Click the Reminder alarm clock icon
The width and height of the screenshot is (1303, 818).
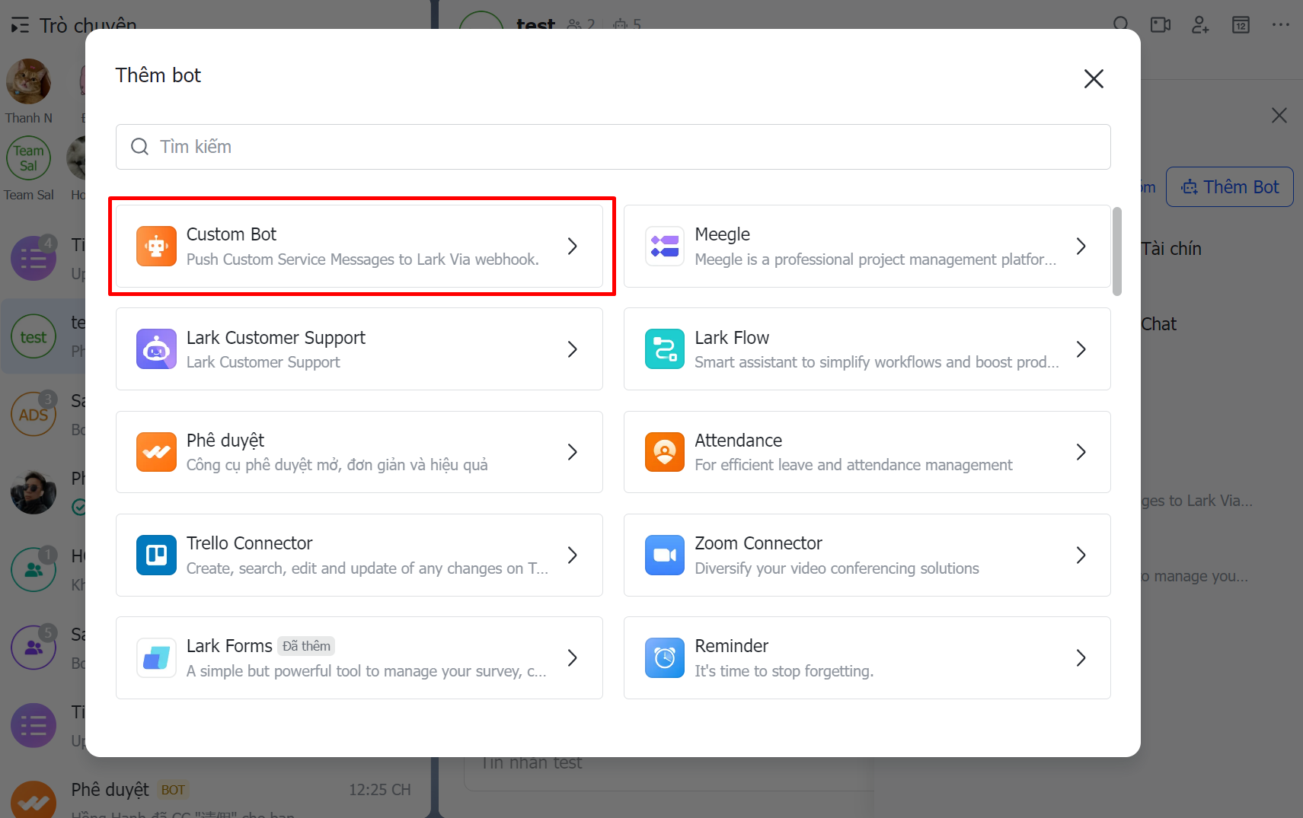pyautogui.click(x=664, y=658)
